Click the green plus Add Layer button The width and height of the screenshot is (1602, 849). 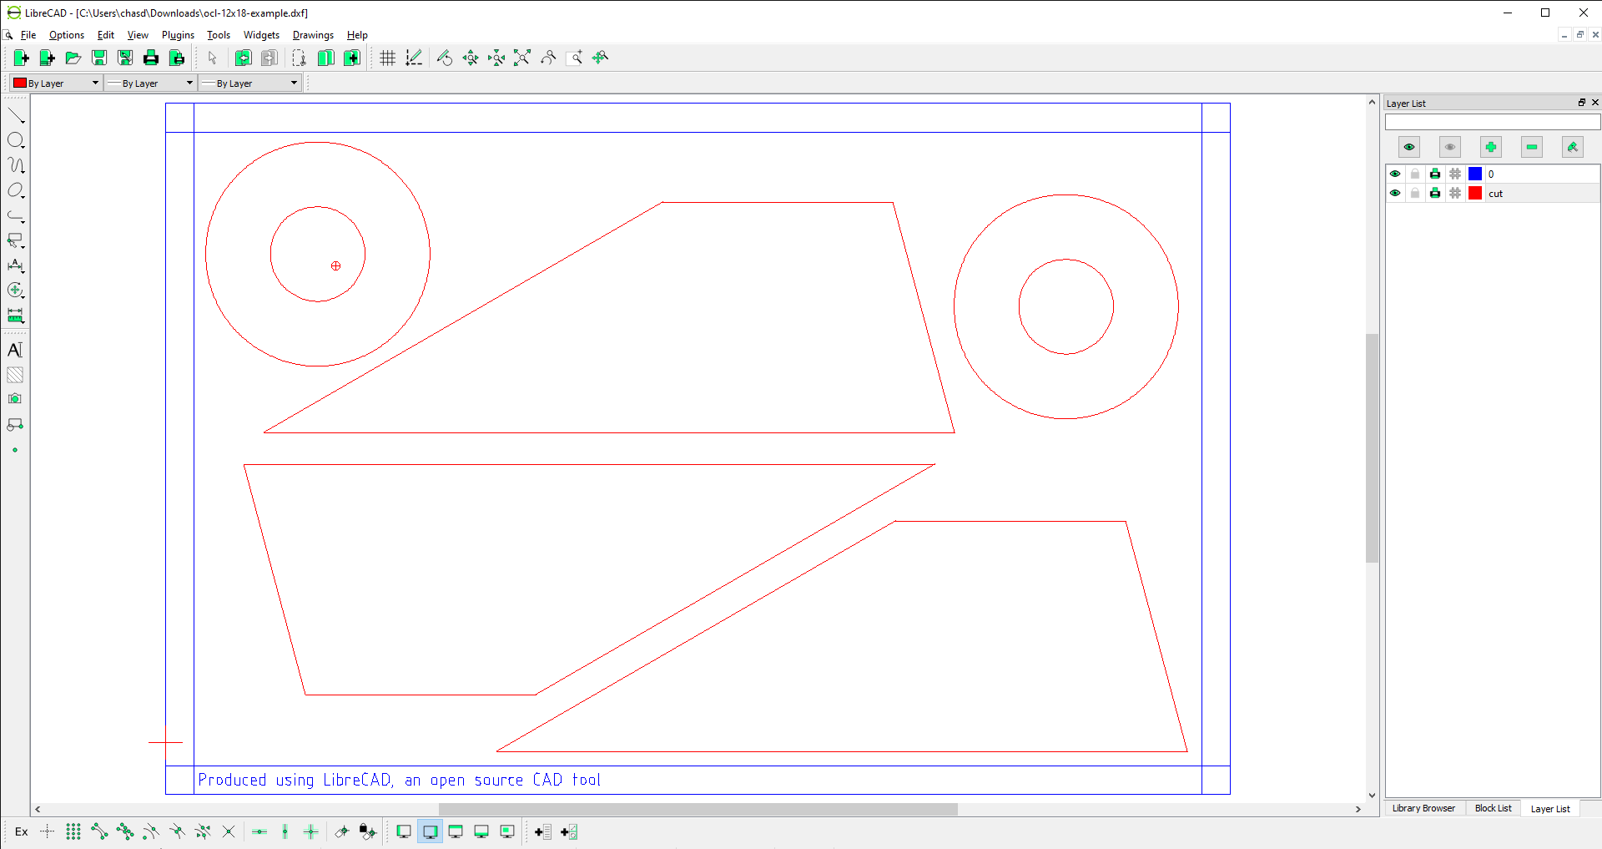pos(1490,147)
